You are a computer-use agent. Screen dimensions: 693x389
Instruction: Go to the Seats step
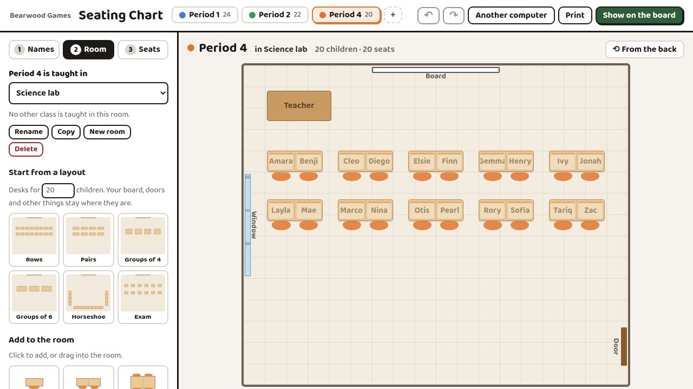click(x=143, y=50)
